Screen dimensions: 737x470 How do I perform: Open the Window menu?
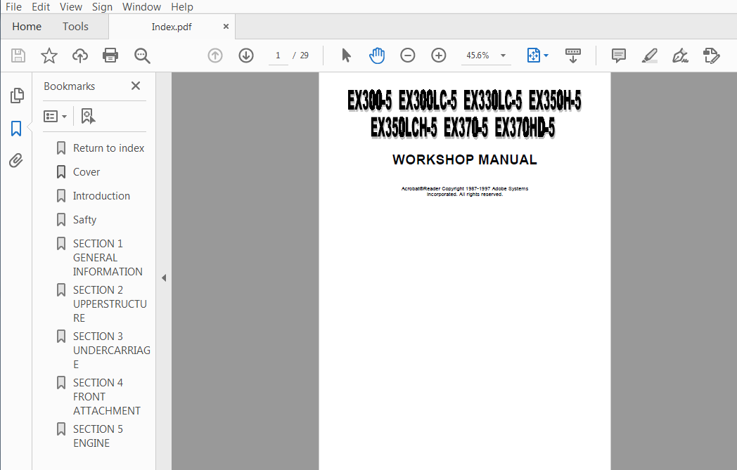point(141,7)
